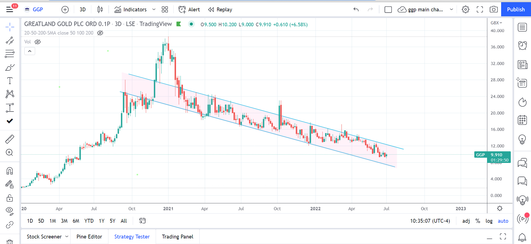Screen dimensions: 531x244
Task: Toggle log scale
Action: pos(489,221)
